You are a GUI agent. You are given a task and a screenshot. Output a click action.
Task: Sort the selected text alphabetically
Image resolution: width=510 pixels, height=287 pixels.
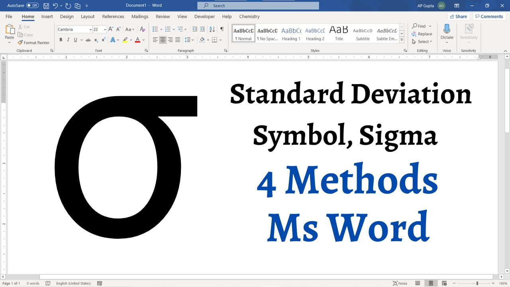tap(212, 29)
